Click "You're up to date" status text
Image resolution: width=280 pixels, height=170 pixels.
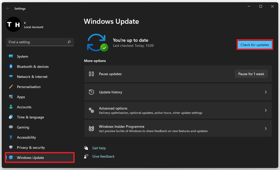tap(130, 40)
